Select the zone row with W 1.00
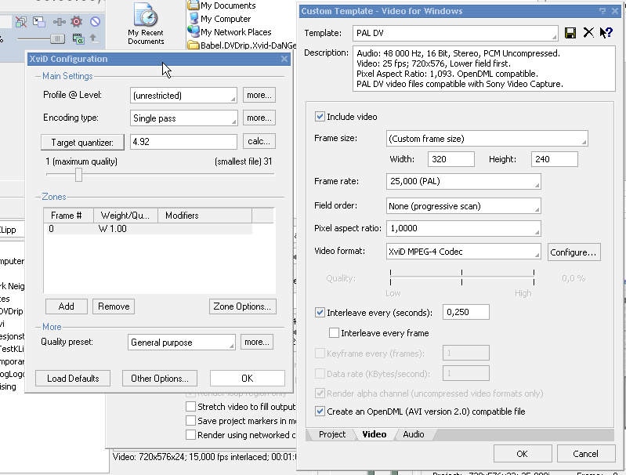The width and height of the screenshot is (626, 475). [149, 229]
